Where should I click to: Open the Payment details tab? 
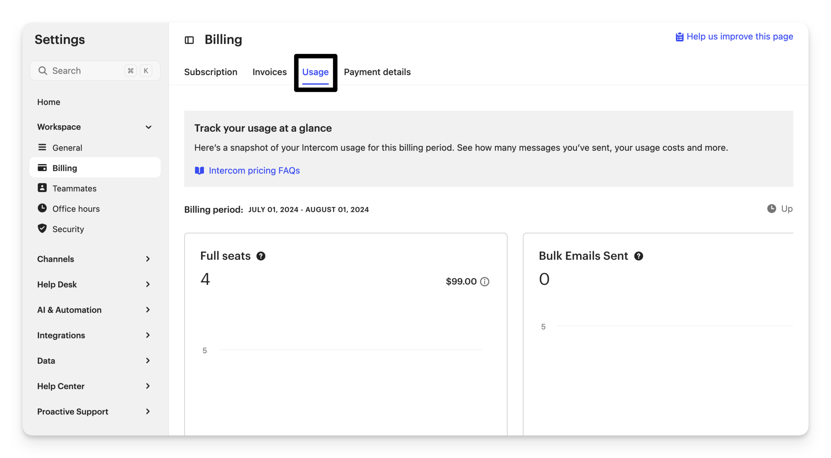point(377,72)
